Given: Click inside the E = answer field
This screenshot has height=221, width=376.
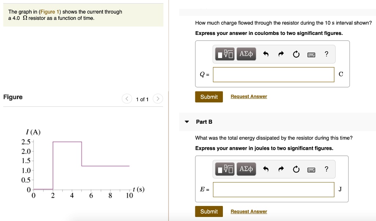Looking at the screenshot, I should click(x=273, y=189).
